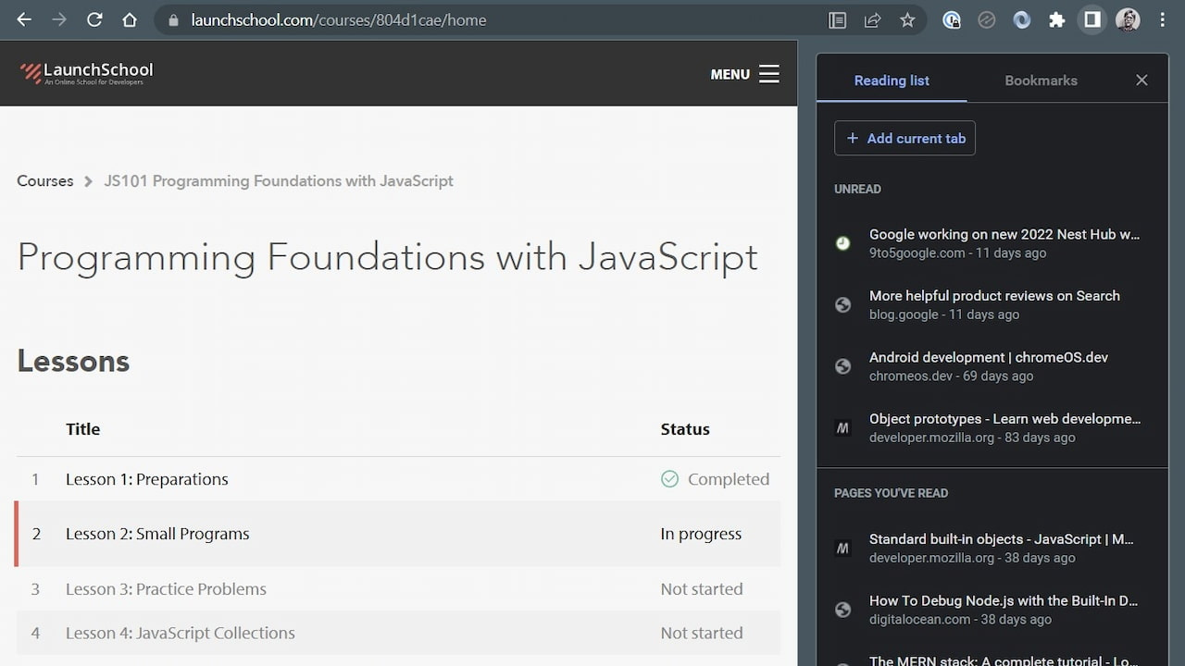The width and height of the screenshot is (1185, 666).
Task: Click the address bar URL field
Action: coord(491,19)
